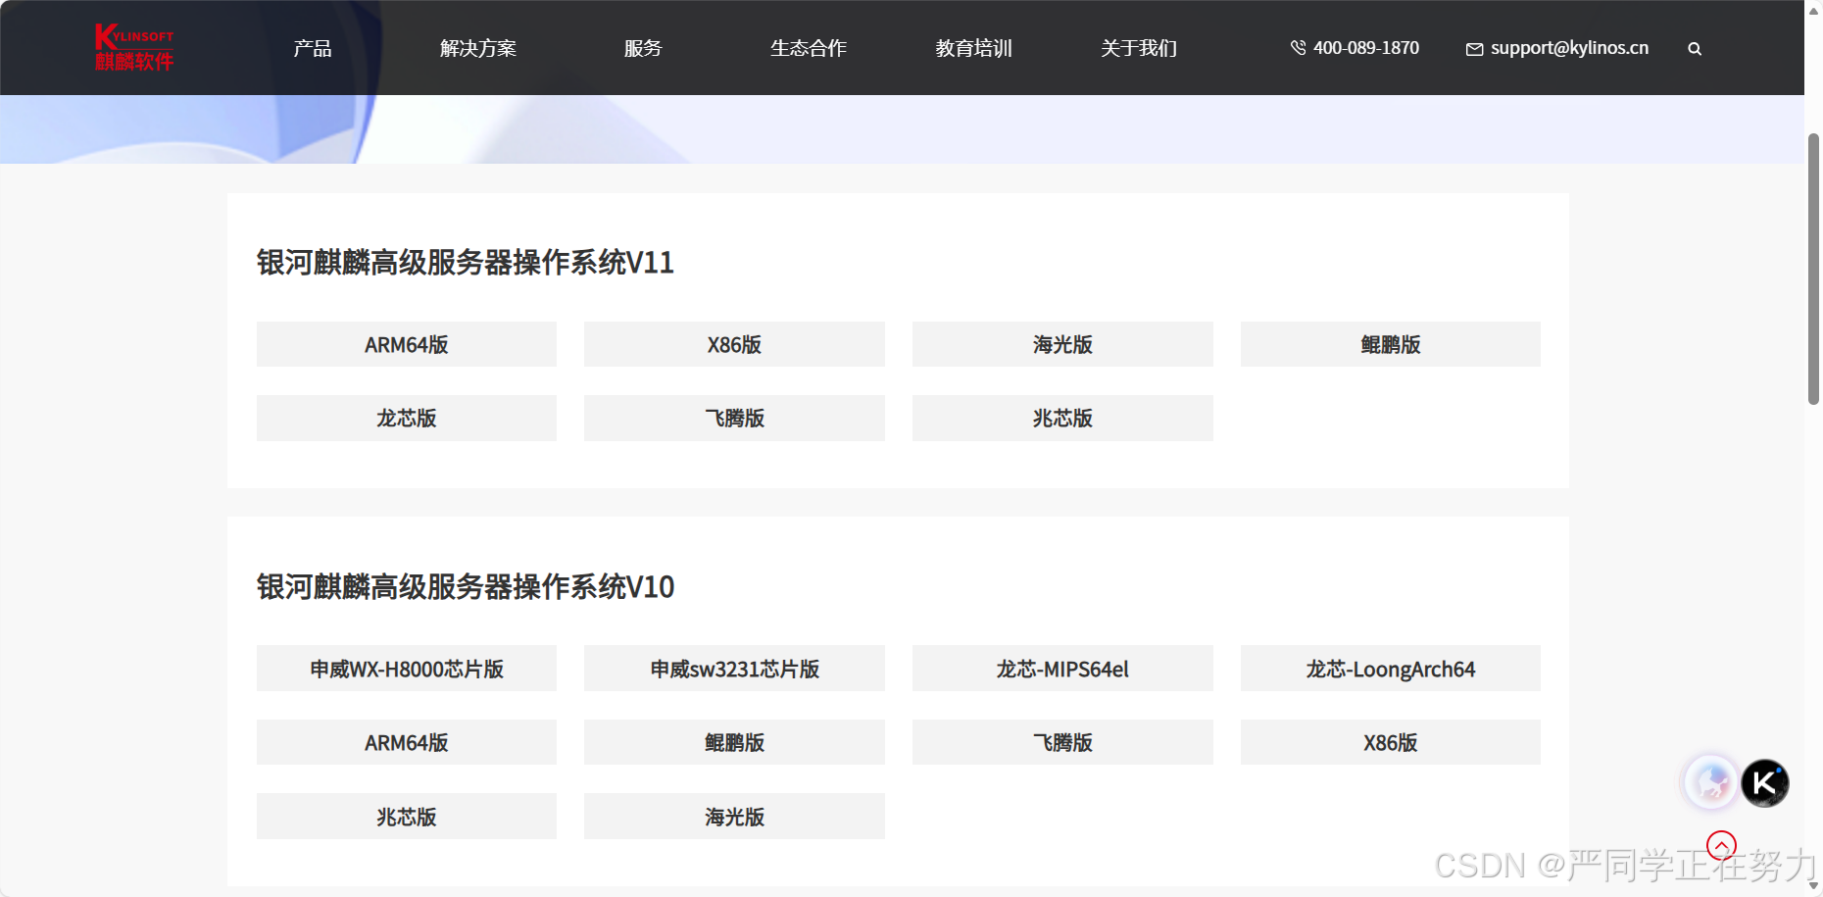Select V11 X86版 download
The image size is (1823, 897).
click(x=734, y=344)
